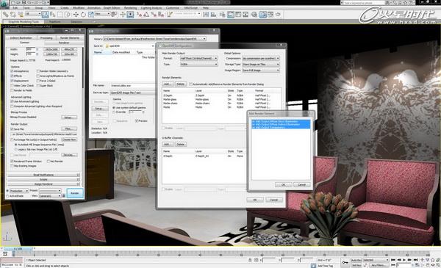The width and height of the screenshot is (441, 268).
Task: Click the Mirror tool icon
Action: pyautogui.click(x=206, y=15)
